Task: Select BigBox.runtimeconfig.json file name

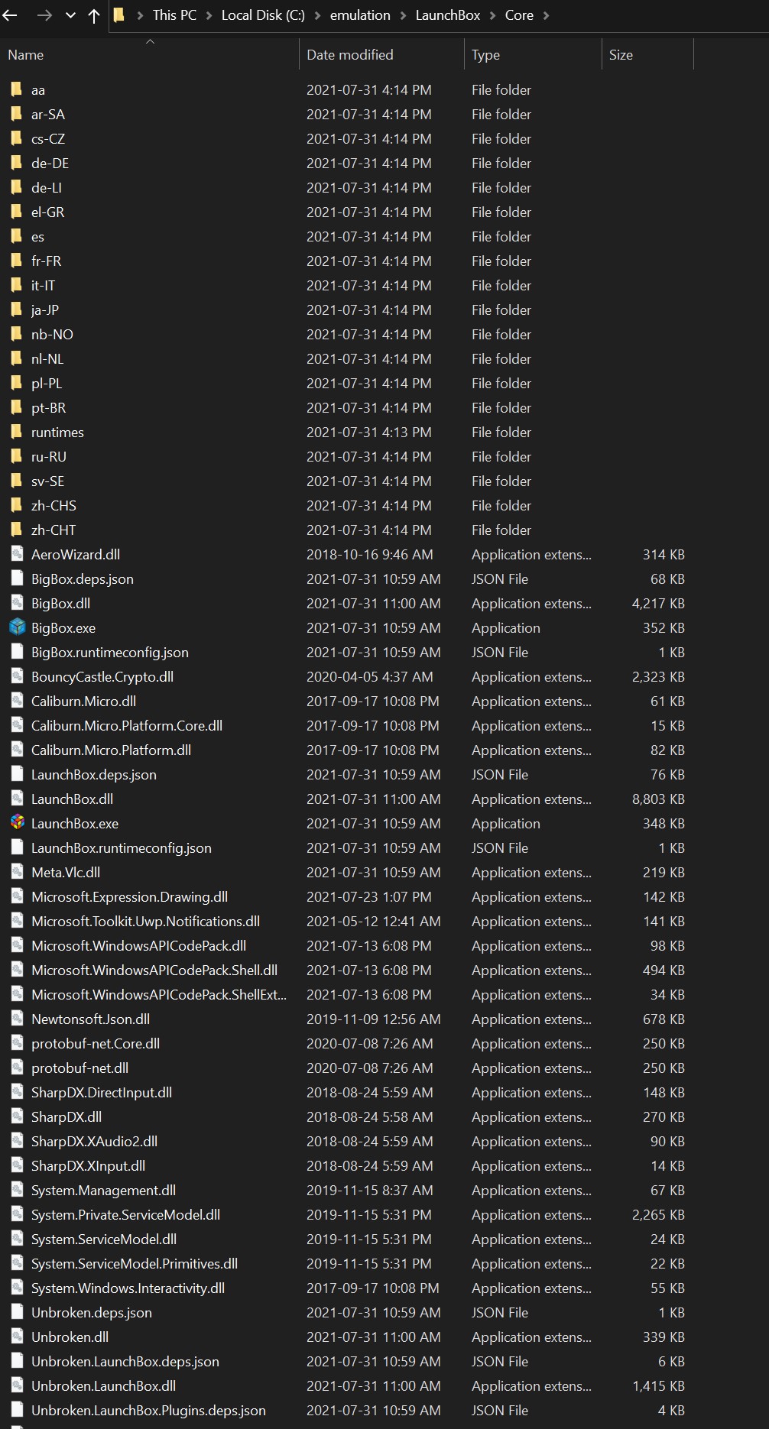Action: point(110,653)
